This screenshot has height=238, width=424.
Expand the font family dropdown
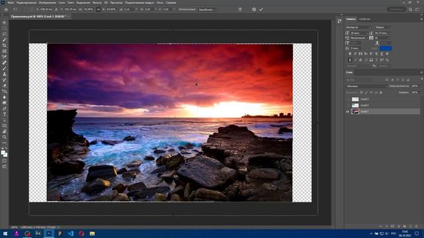(358, 27)
